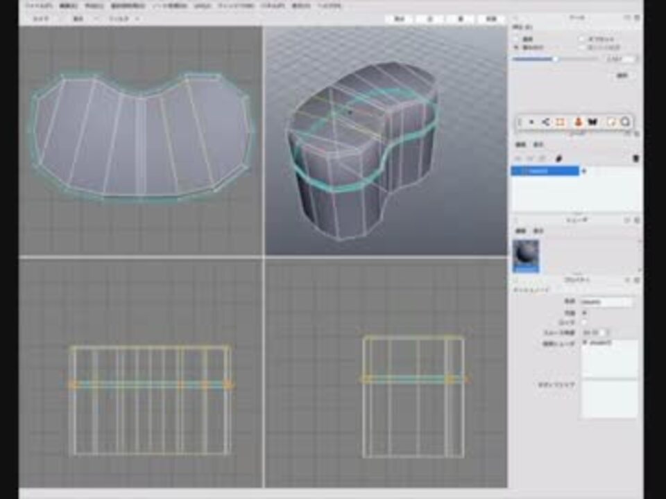
Task: Select the orange square frame tool icon
Action: pyautogui.click(x=560, y=122)
